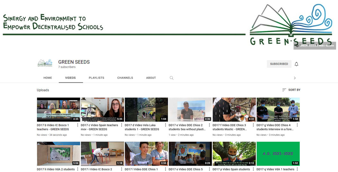Play the 3:23 DDE Chios 5 thumbnail
Viewport: 338px width, 172px height.
pos(190,153)
